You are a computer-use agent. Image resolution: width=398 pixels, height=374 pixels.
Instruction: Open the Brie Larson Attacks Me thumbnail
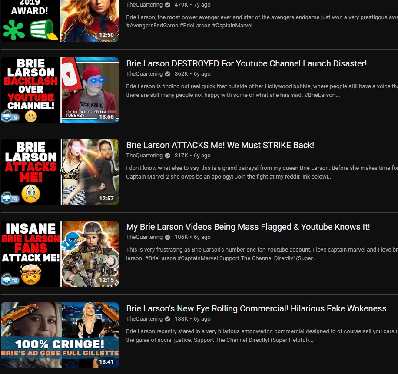[60, 172]
